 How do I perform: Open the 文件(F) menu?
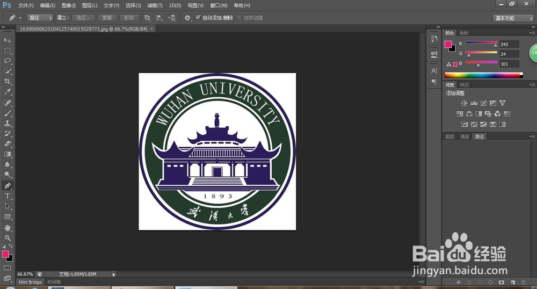[26, 5]
